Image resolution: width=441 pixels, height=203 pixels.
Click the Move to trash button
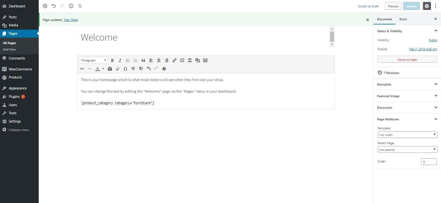point(407,60)
